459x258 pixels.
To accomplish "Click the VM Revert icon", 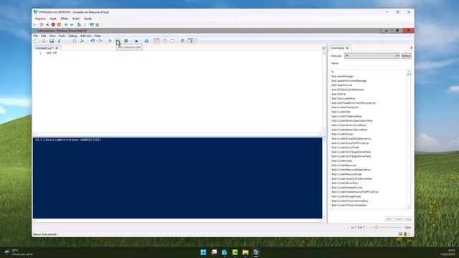I will [x=85, y=24].
